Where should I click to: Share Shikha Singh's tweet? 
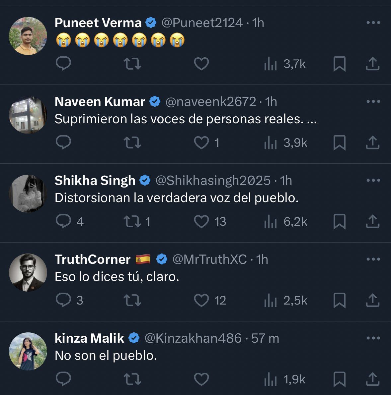coord(372,221)
